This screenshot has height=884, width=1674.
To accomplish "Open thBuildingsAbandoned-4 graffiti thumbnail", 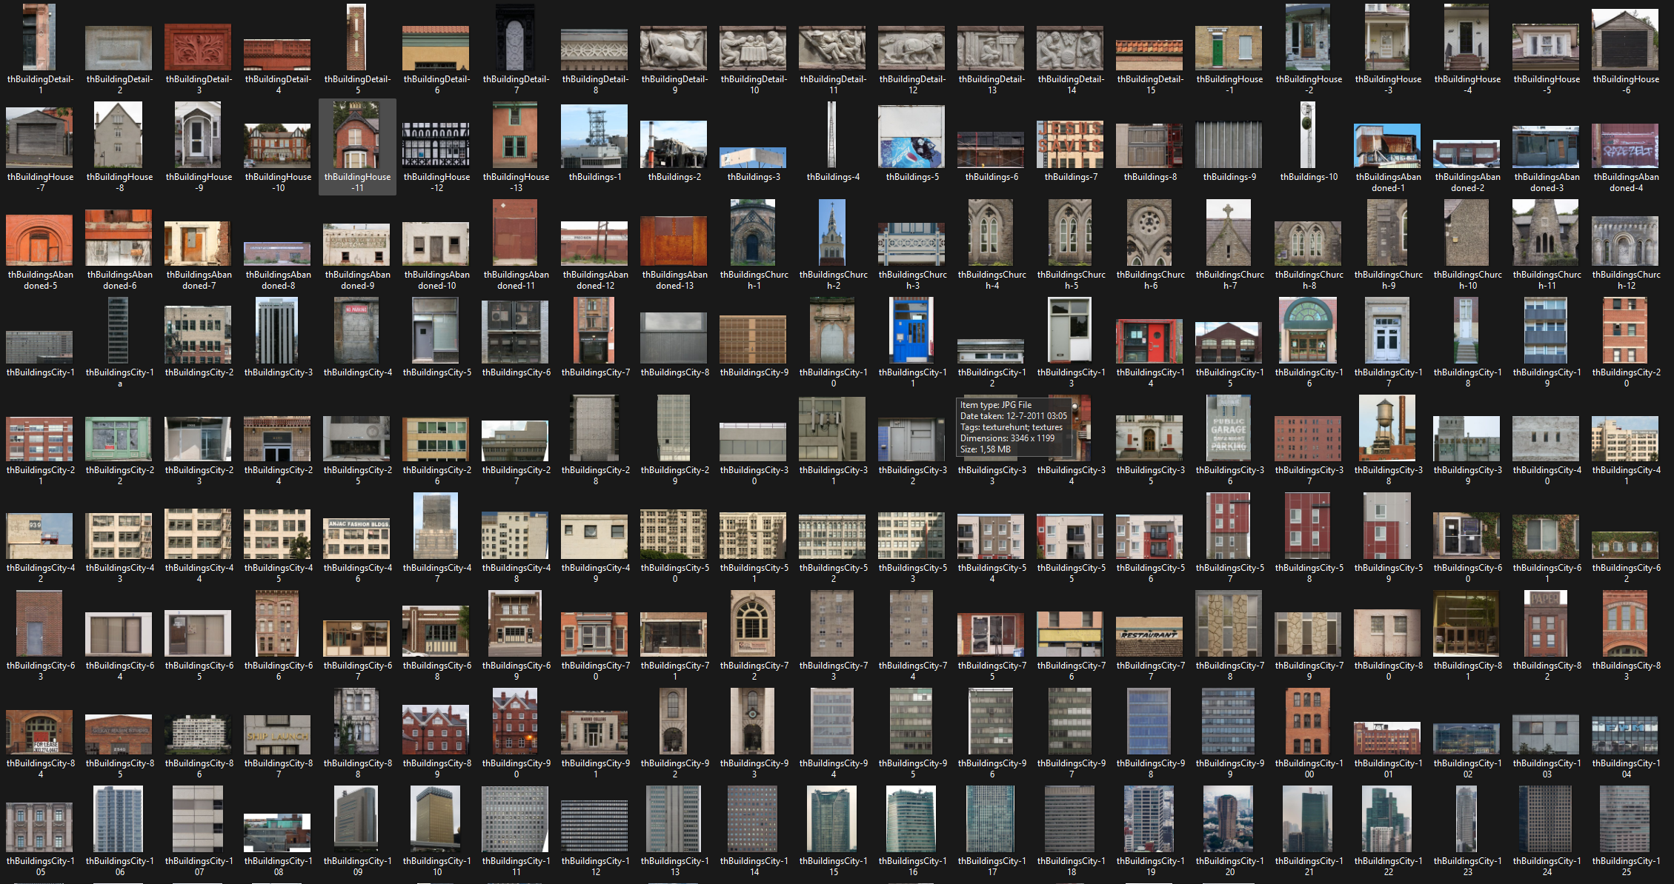I will click(x=1625, y=145).
